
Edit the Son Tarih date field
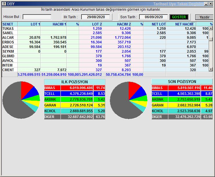tap(154, 17)
